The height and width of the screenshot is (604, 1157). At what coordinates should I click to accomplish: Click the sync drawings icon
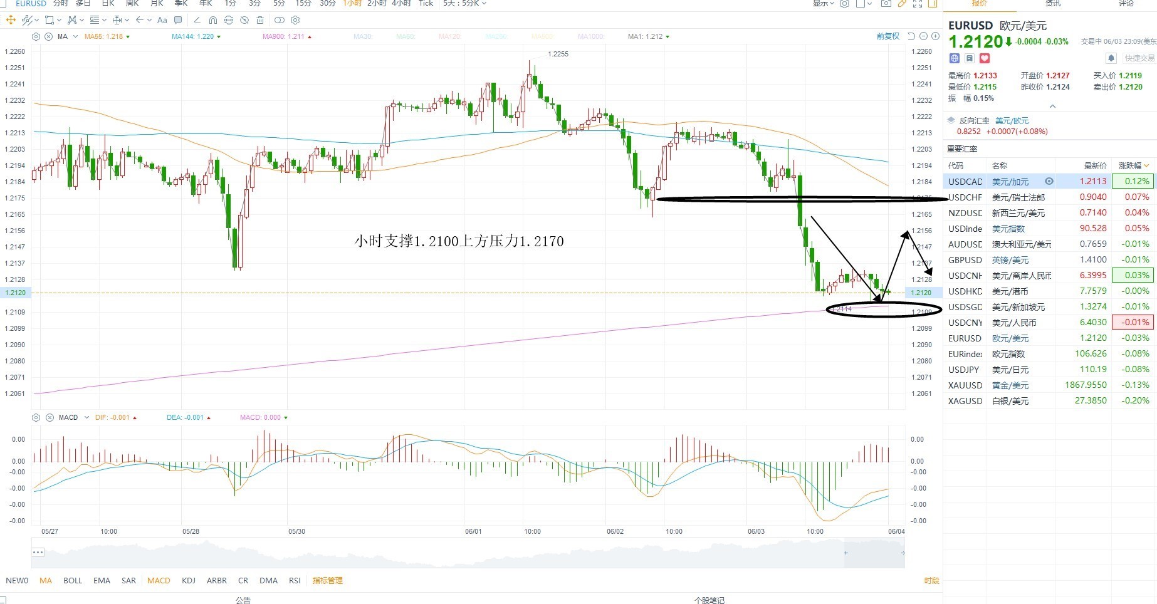pyautogui.click(x=229, y=20)
